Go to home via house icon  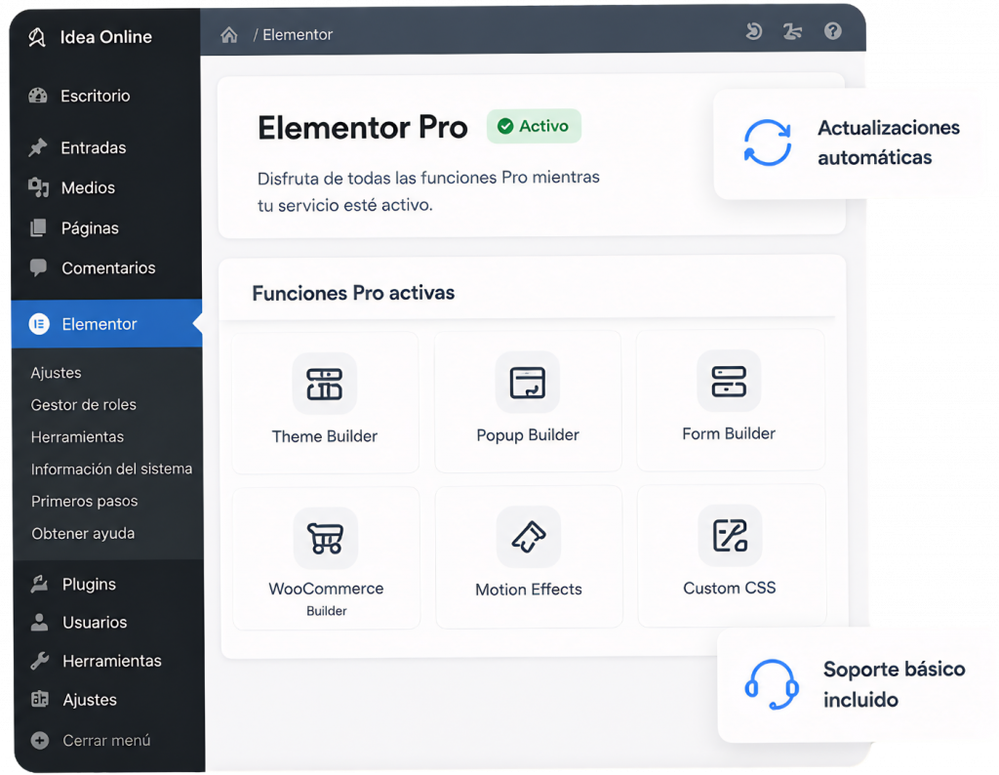(228, 35)
